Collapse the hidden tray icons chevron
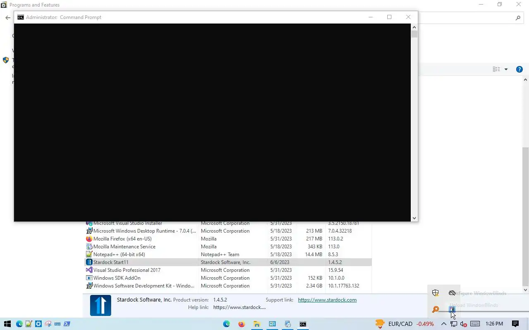 click(x=443, y=324)
